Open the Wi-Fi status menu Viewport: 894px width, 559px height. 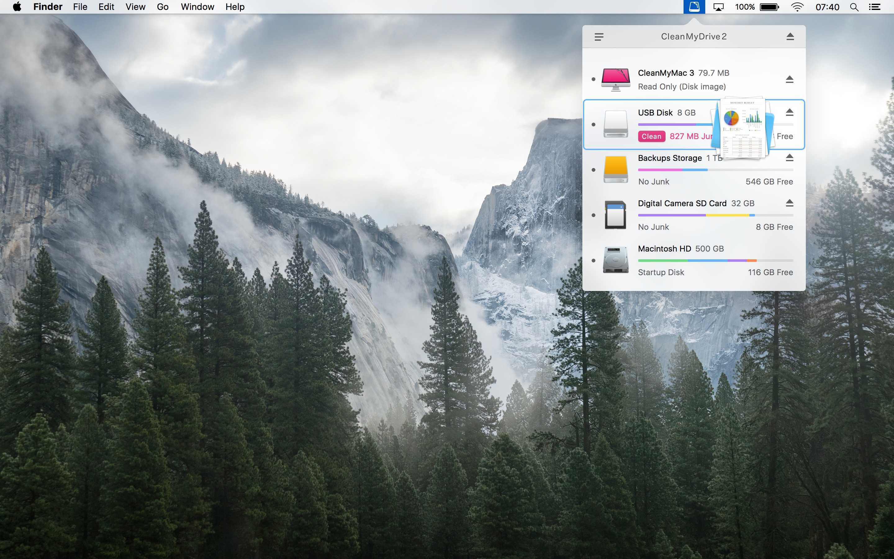[797, 7]
